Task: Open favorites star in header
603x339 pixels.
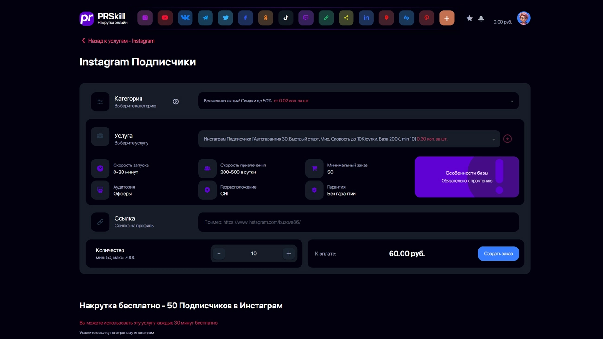Action: [469, 19]
